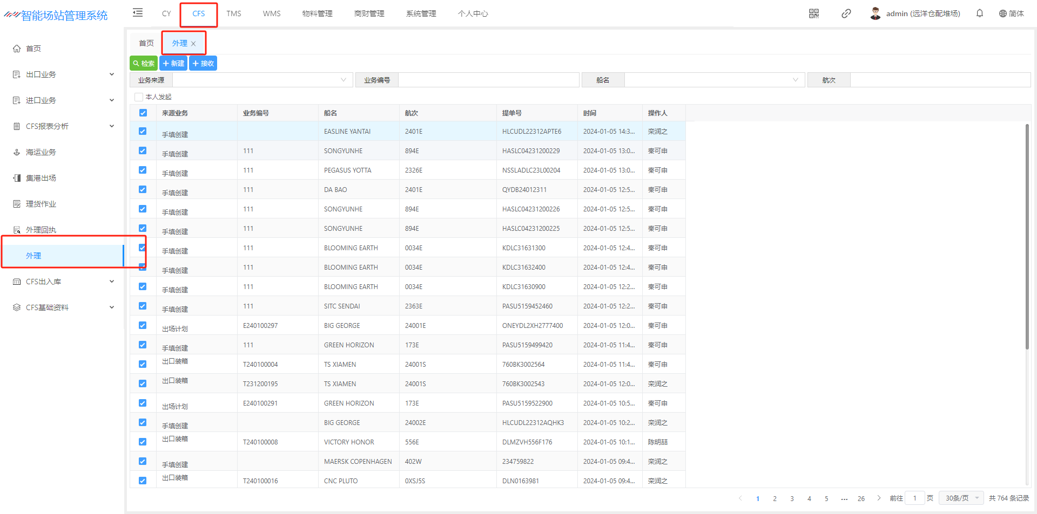1037x514 pixels.
Task: Uncheck the select-all header checkbox
Action: [x=143, y=113]
